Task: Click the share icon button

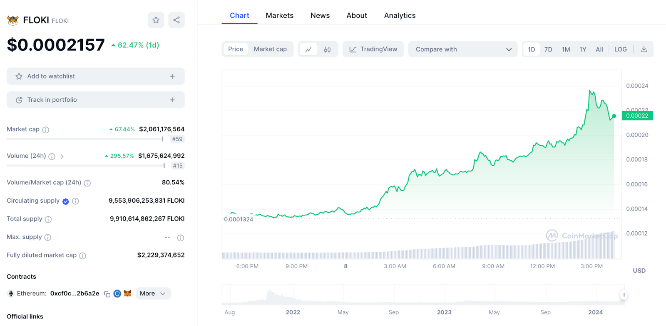Action: 176,20
